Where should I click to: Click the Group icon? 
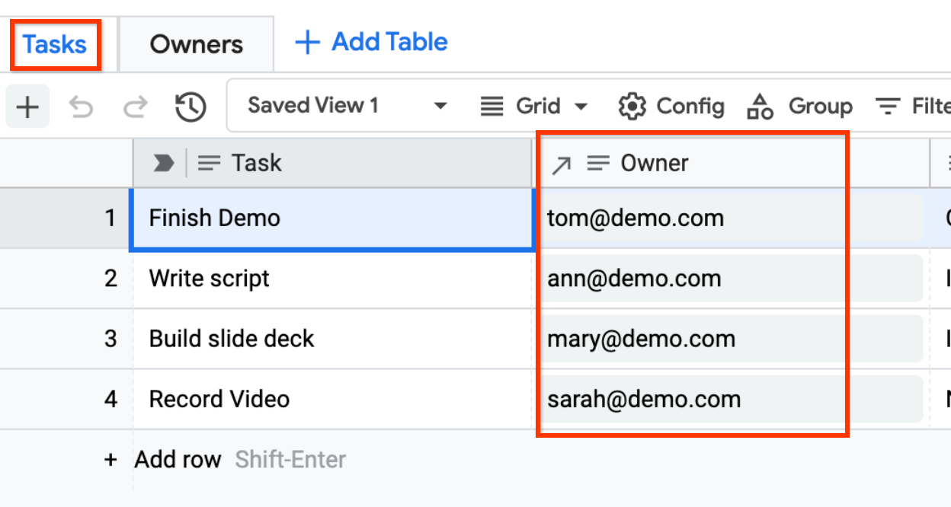760,106
